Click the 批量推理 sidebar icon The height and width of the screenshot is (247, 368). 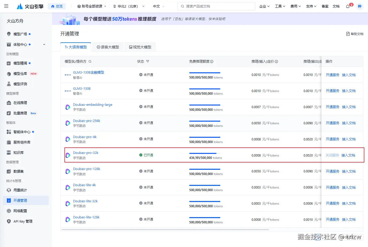[9, 113]
